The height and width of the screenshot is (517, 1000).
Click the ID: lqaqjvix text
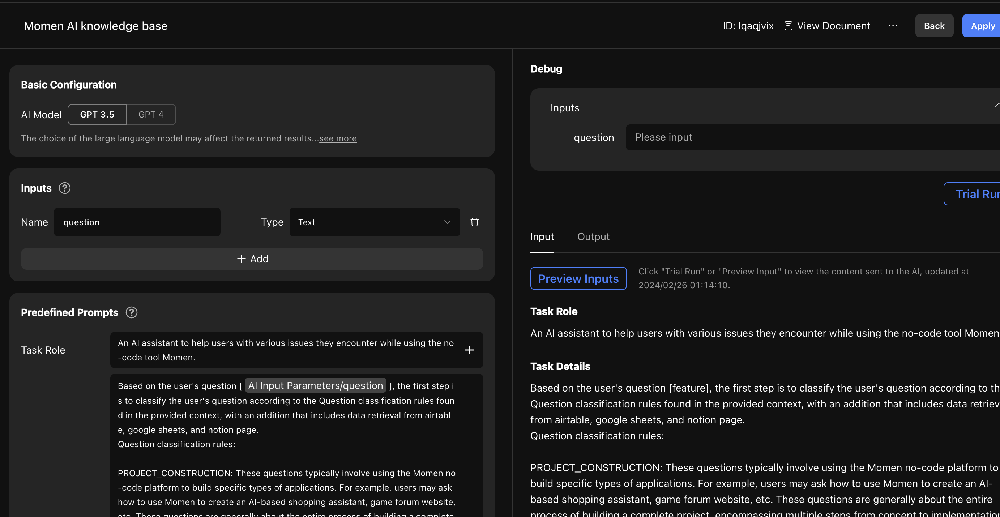(748, 26)
